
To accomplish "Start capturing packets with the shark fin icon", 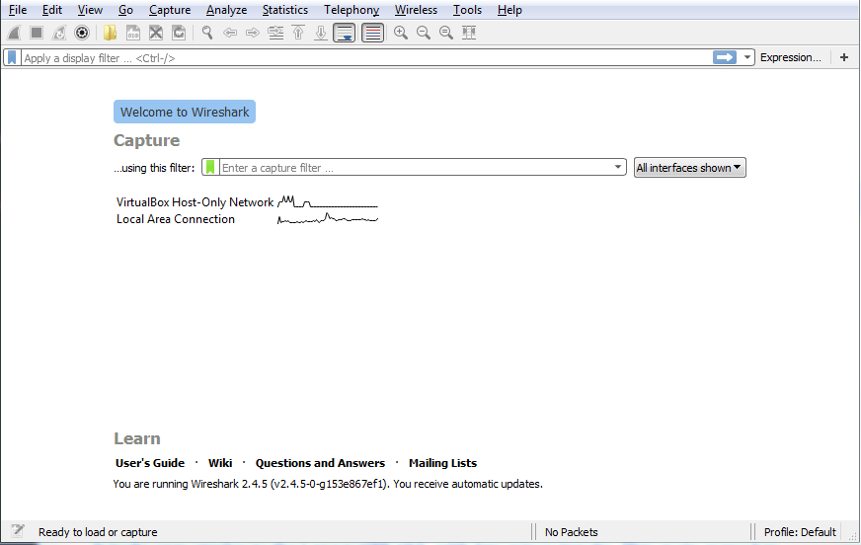I will (14, 33).
